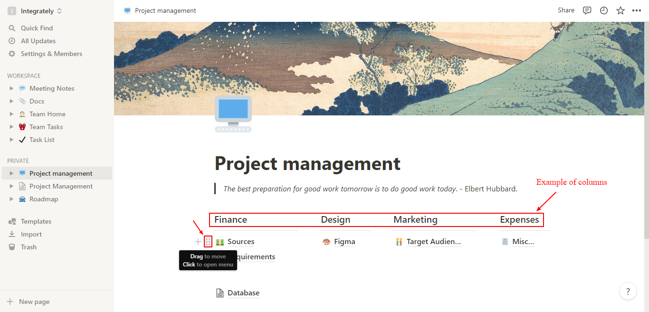This screenshot has width=649, height=312.
Task: Click the people icon beside Target Audience
Action: 399,242
